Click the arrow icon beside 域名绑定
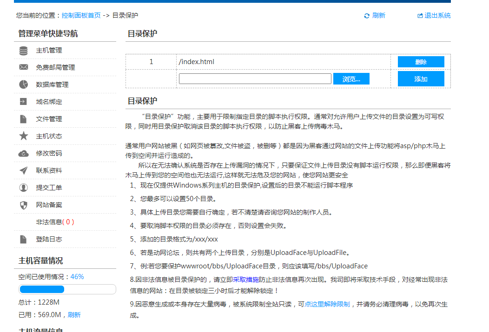This screenshot has width=489, height=332. 23,102
